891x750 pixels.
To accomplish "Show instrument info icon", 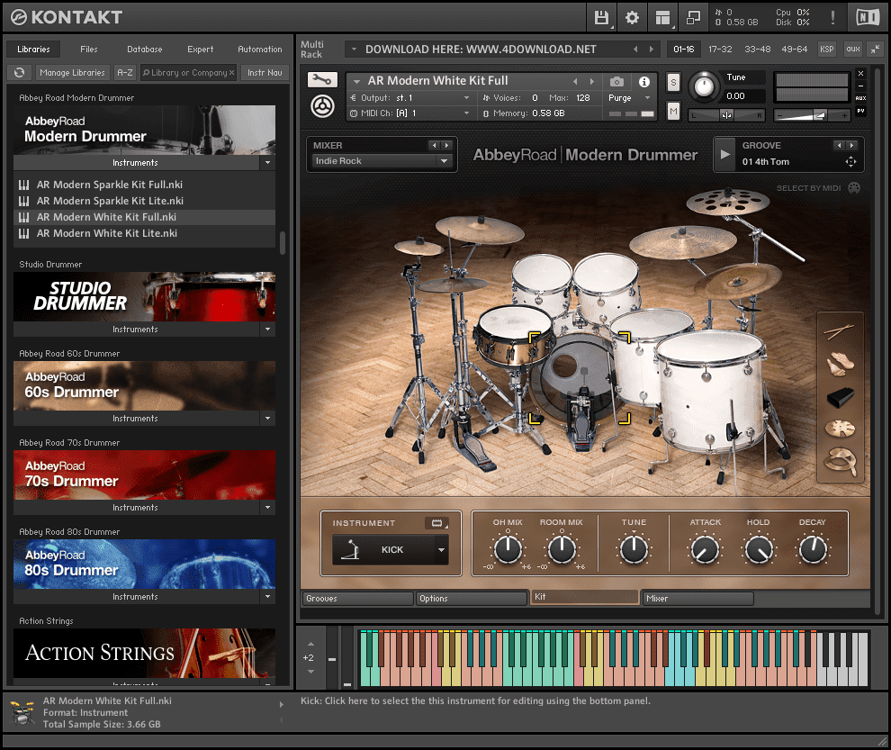I will click(x=643, y=82).
